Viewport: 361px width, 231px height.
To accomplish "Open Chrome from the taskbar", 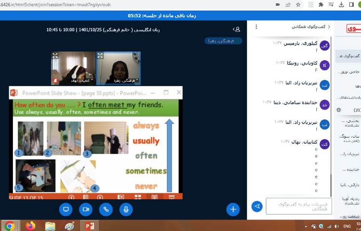I will pyautogui.click(x=10, y=226).
